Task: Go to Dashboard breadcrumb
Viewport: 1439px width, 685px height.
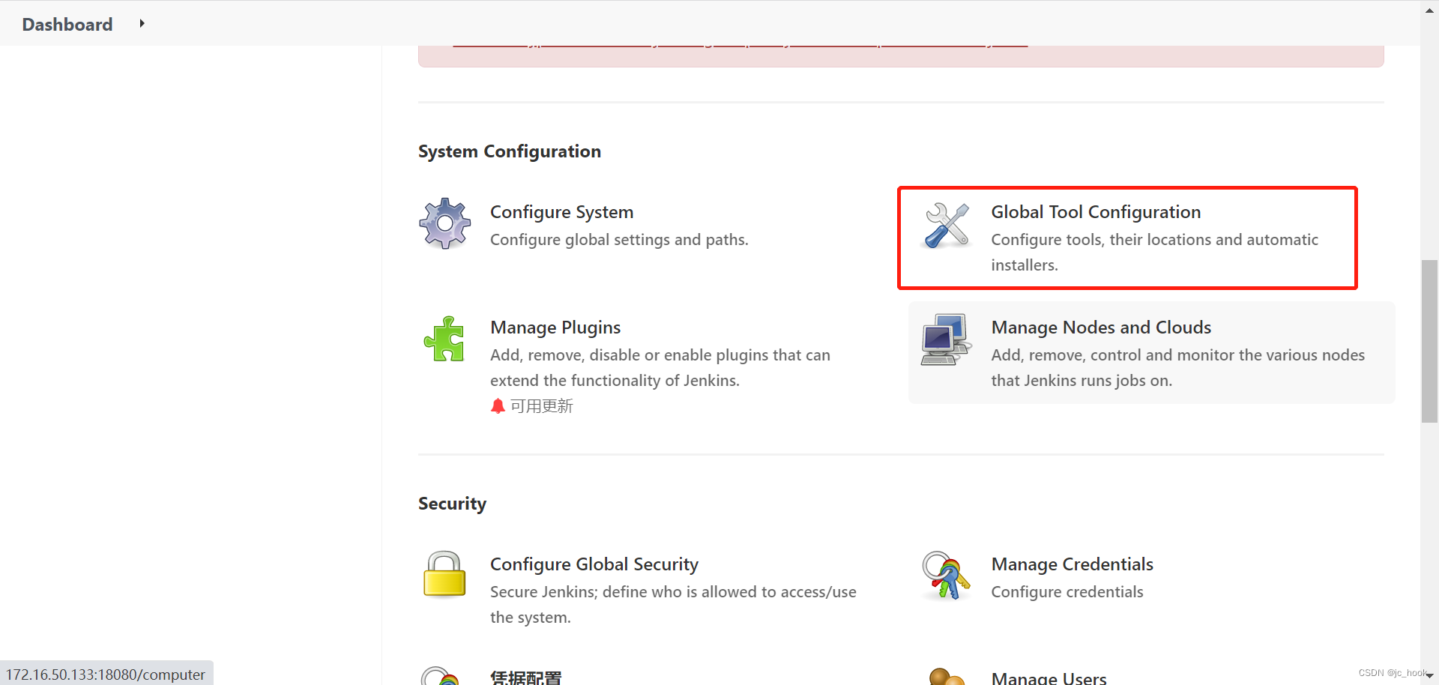Action: pyautogui.click(x=67, y=25)
